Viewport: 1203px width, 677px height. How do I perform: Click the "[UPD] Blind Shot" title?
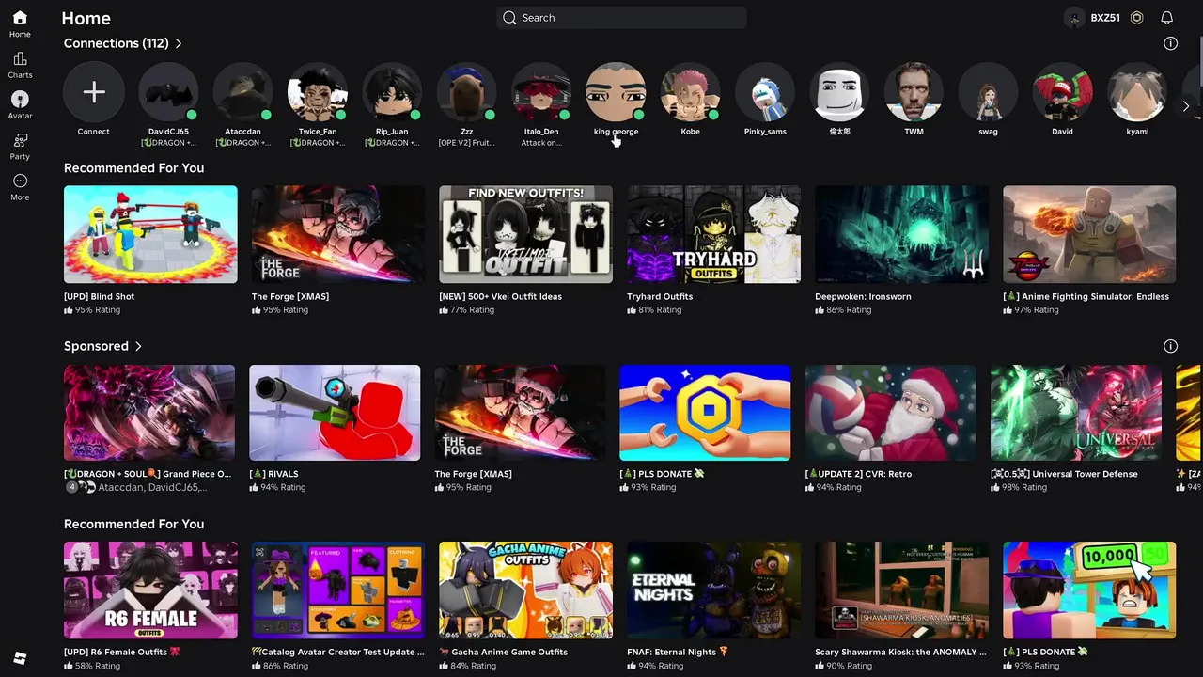click(99, 296)
